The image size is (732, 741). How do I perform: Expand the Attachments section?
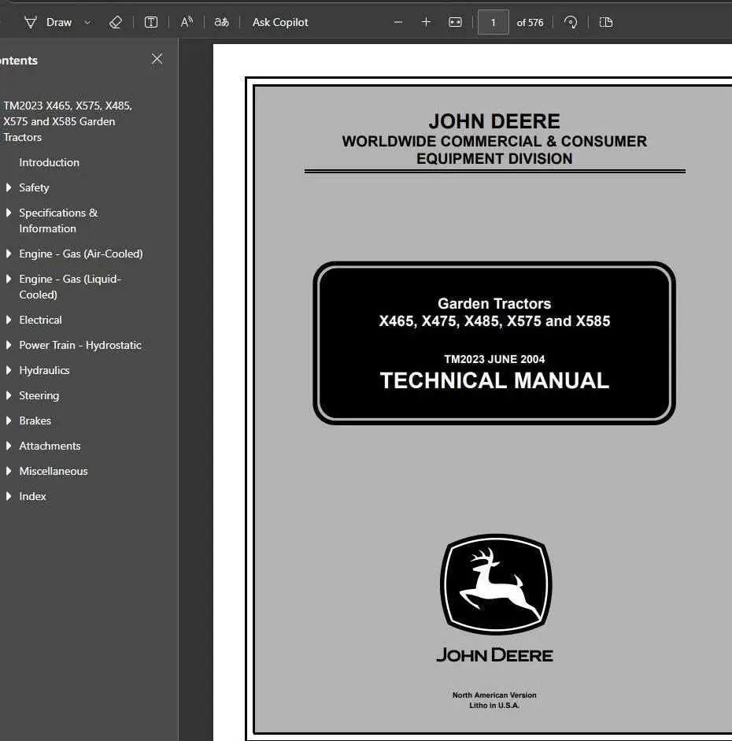[x=9, y=446]
